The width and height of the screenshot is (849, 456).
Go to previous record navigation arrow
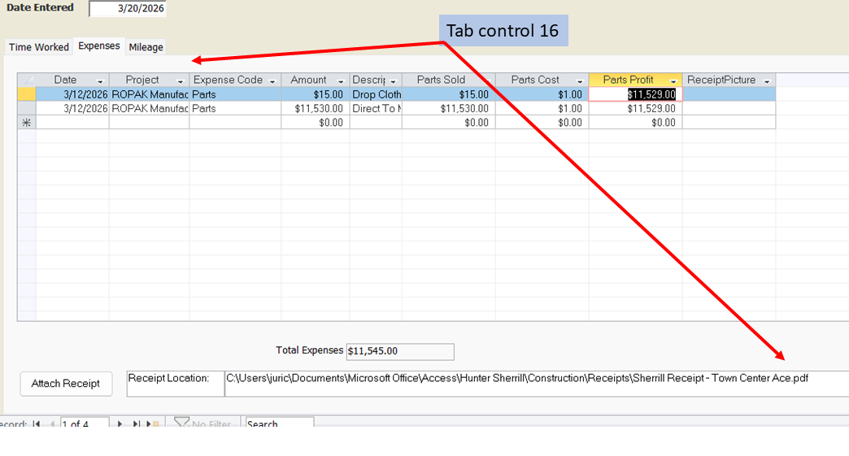53,423
